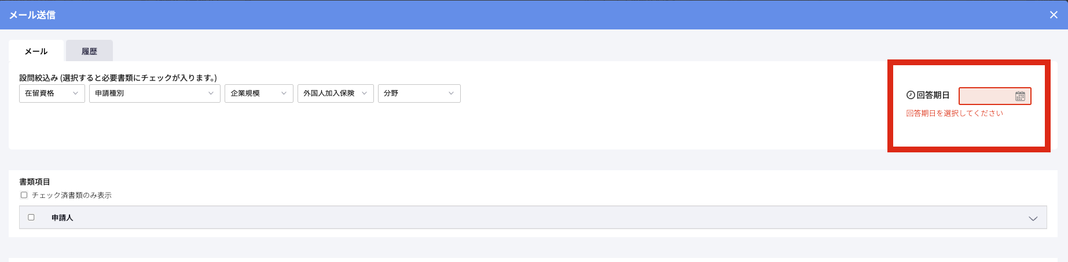Click inside the 回答期日 date input field
Image resolution: width=1068 pixels, height=262 pixels.
point(986,96)
